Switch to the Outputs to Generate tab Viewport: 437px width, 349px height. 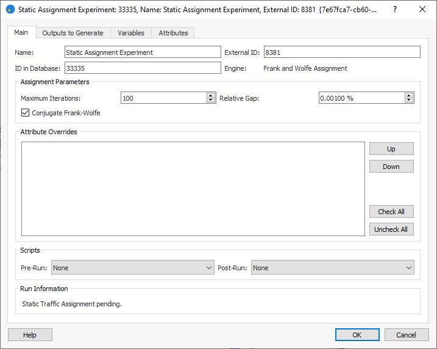(x=73, y=33)
